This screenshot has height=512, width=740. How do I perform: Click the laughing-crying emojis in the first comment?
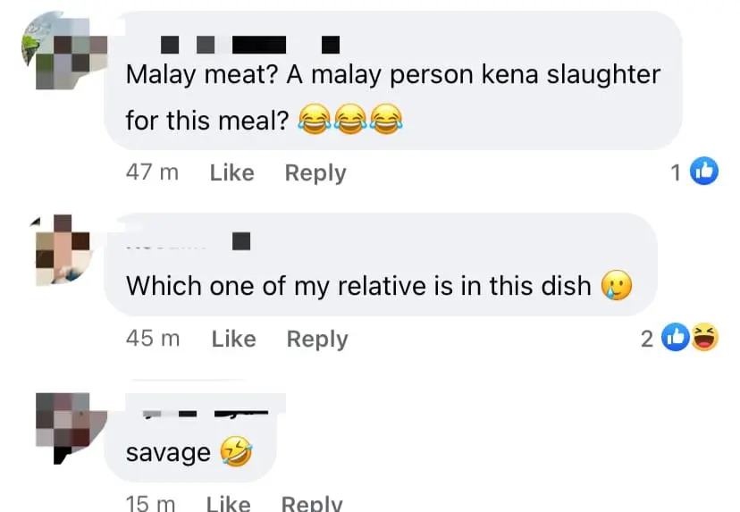click(348, 119)
